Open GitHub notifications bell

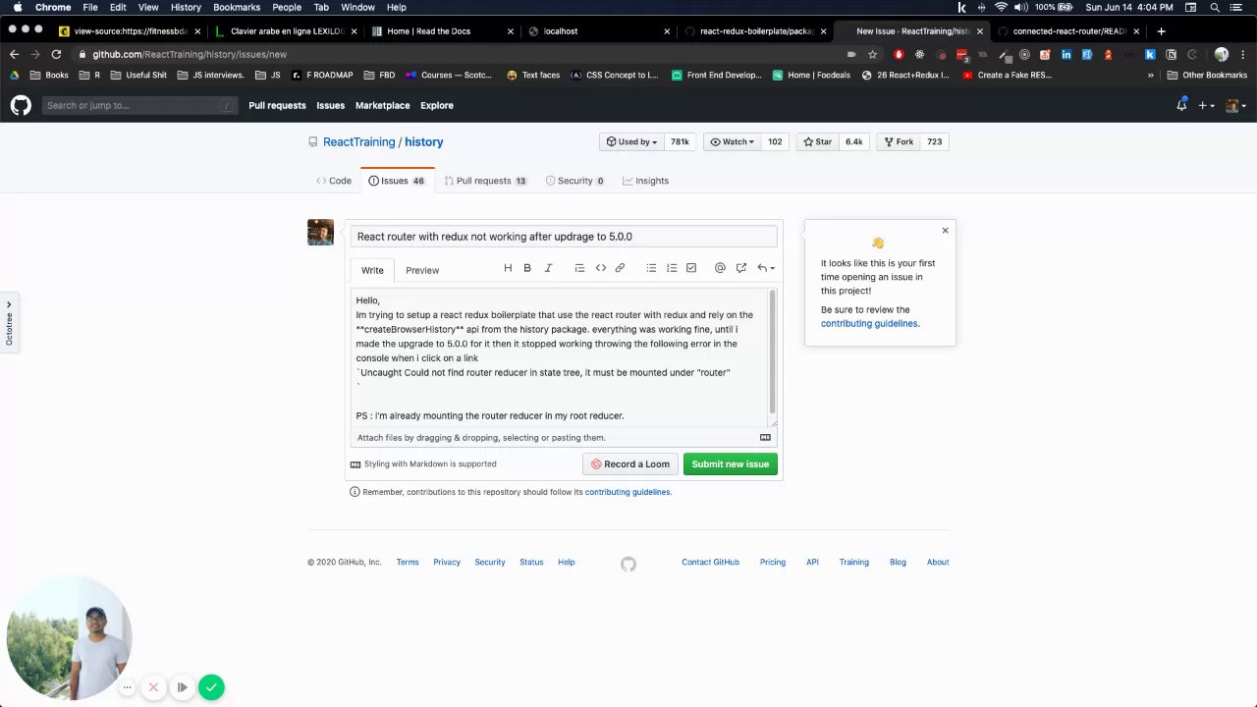(x=1181, y=105)
